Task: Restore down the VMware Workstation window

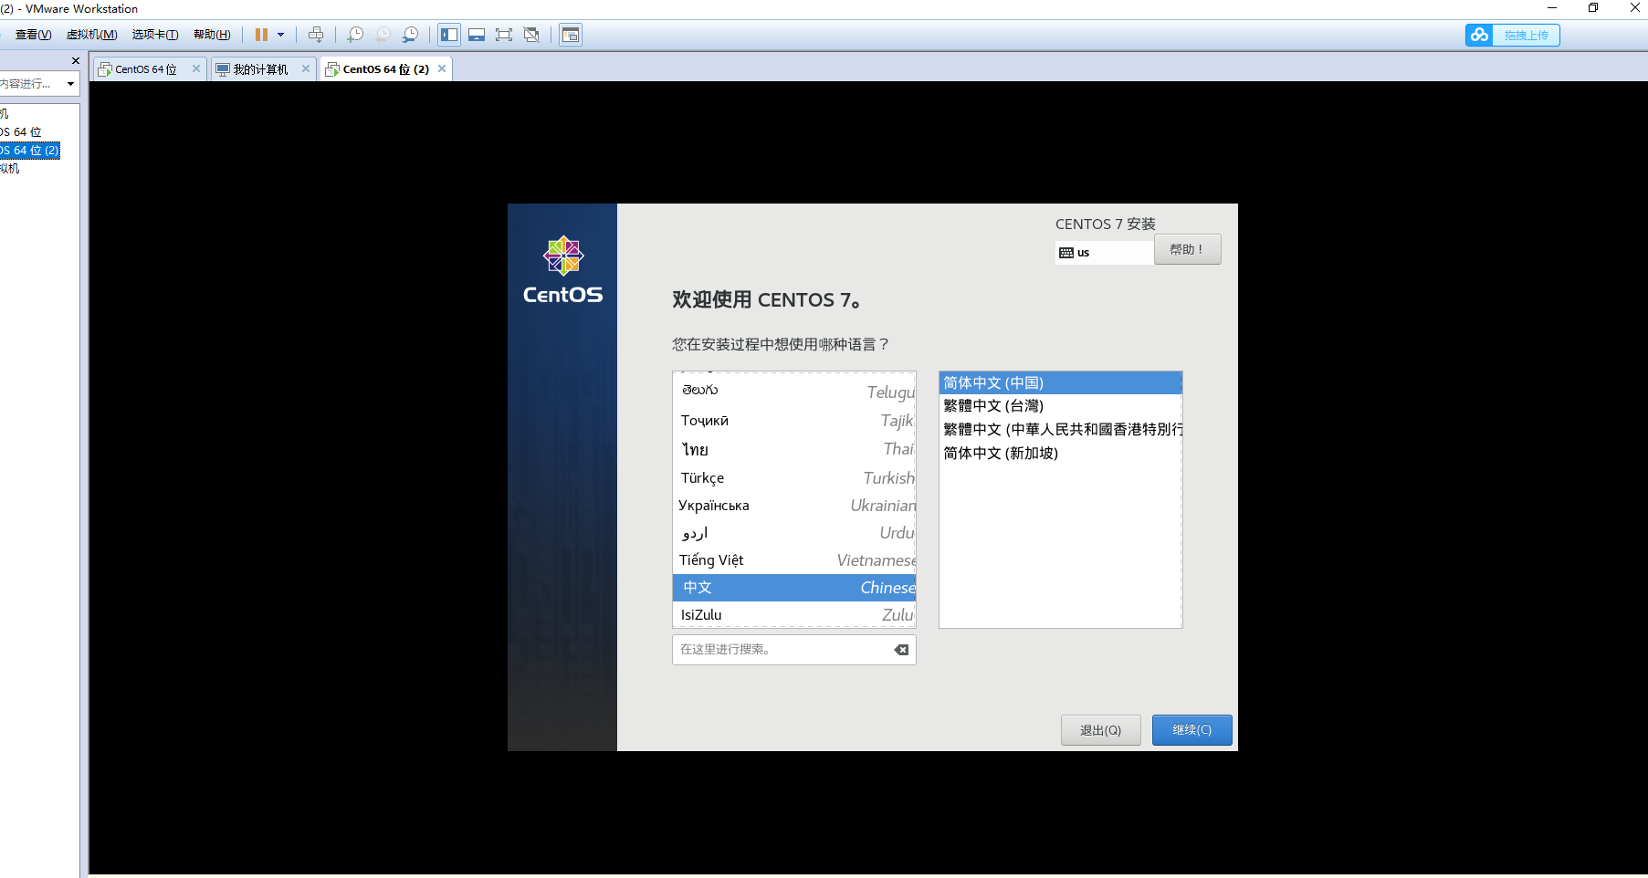Action: pos(1593,8)
